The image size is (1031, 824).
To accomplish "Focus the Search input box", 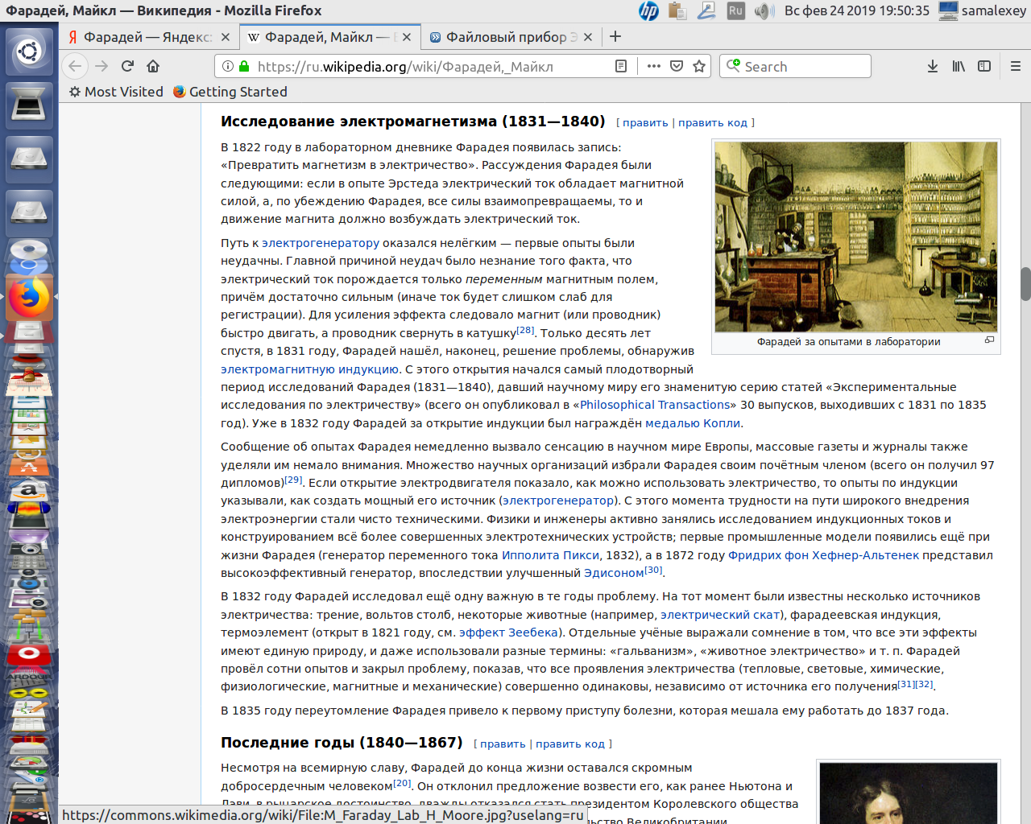I will [x=795, y=66].
